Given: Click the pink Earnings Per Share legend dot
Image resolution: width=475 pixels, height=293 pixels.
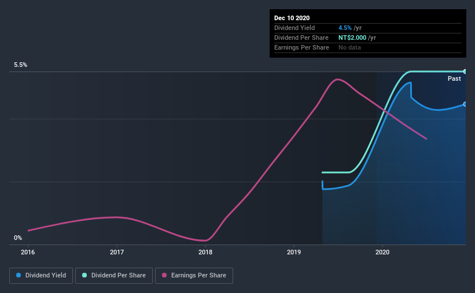Looking at the screenshot, I should click(164, 275).
